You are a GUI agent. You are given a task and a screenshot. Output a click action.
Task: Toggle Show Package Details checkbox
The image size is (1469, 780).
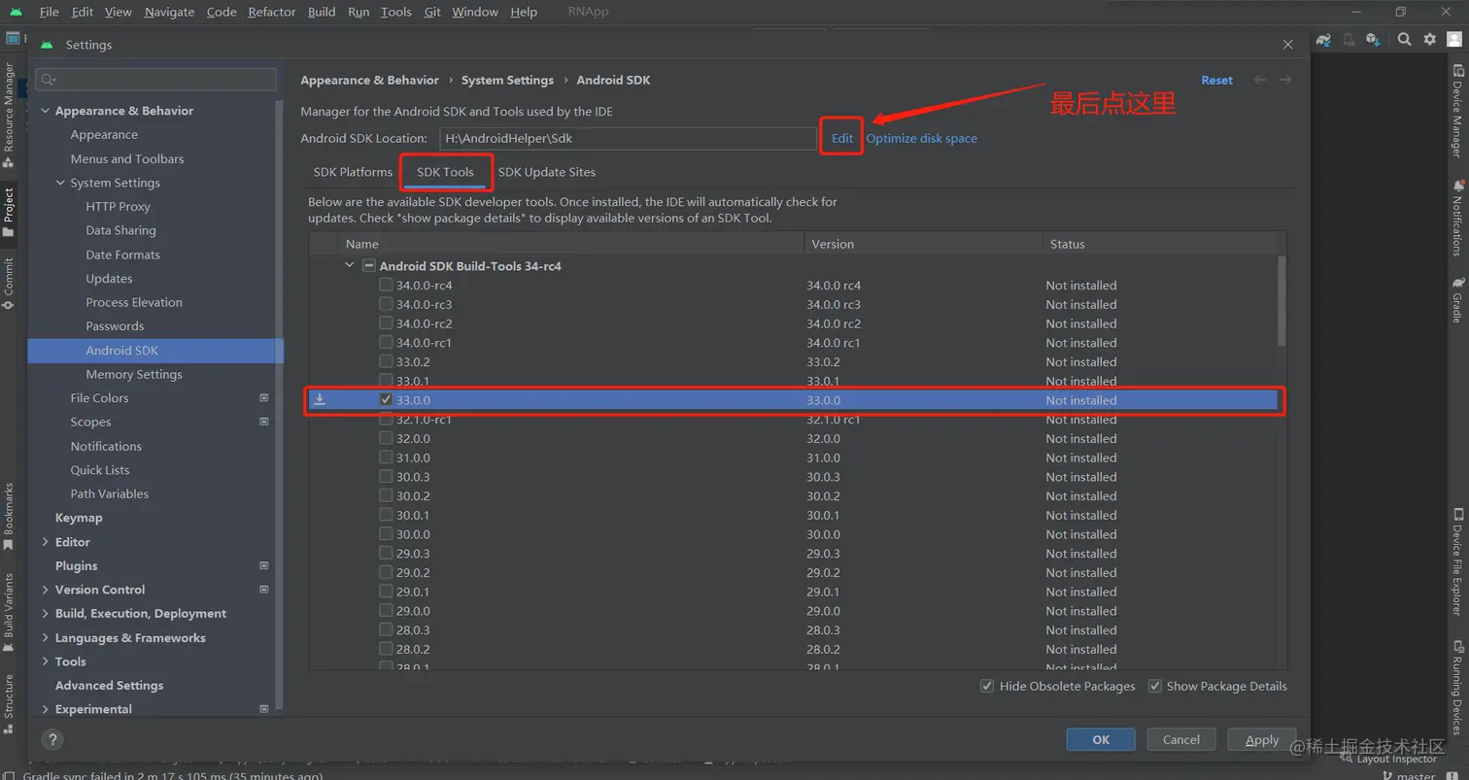(x=1155, y=686)
